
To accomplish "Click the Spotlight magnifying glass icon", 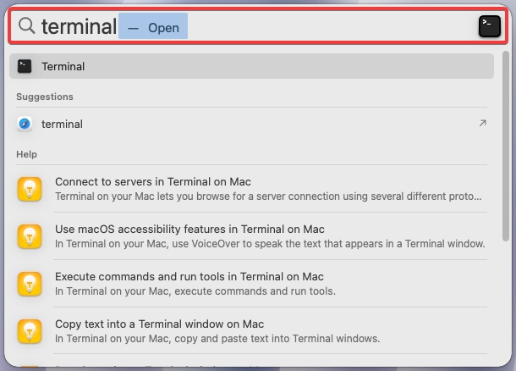I will [x=27, y=25].
